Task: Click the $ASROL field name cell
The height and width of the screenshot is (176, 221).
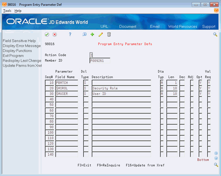Action: (67, 88)
